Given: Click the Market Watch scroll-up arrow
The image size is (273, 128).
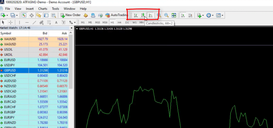Looking at the screenshot, I should tap(71, 33).
